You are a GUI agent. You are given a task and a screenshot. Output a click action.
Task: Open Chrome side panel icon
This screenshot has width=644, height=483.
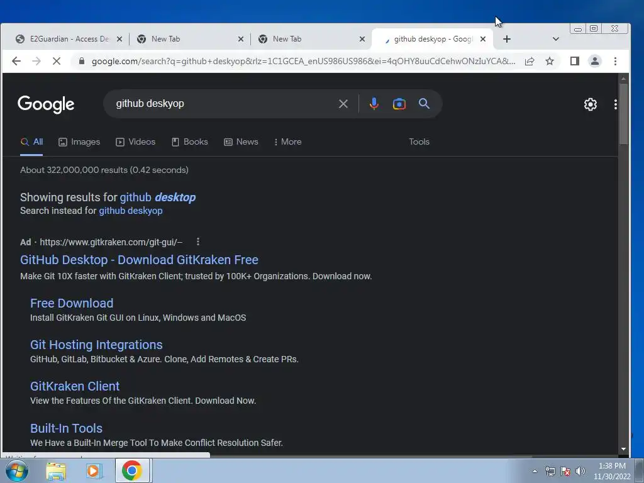575,61
